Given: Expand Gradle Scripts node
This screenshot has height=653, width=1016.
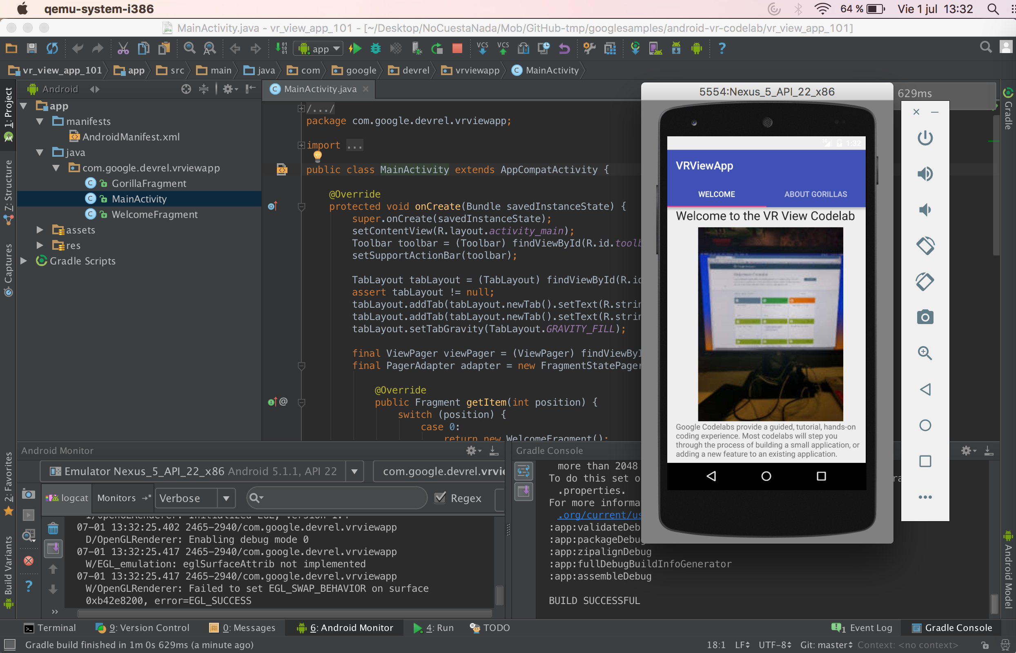Looking at the screenshot, I should point(24,261).
